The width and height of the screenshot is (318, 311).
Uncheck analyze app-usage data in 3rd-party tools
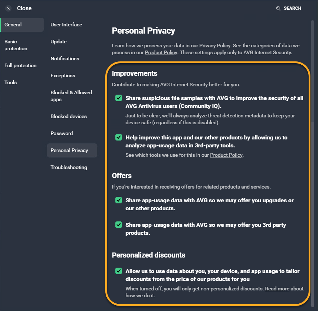point(118,137)
